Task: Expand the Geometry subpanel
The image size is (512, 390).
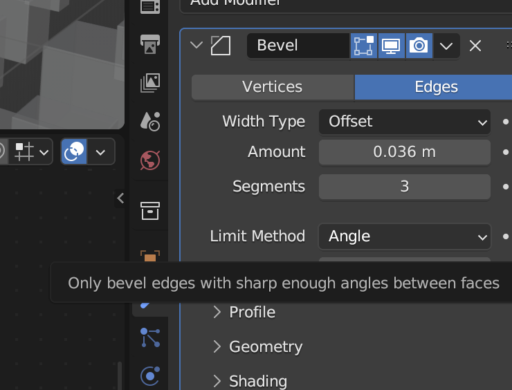Action: (266, 346)
